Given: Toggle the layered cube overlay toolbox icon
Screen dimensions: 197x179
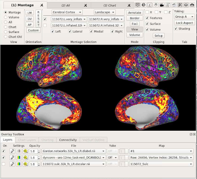Looking at the screenshot, I should pos(186,5).
